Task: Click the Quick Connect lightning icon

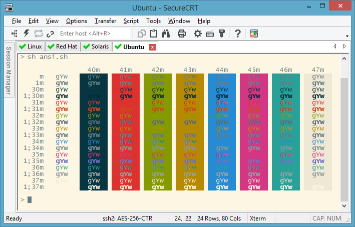Action: click(26, 33)
